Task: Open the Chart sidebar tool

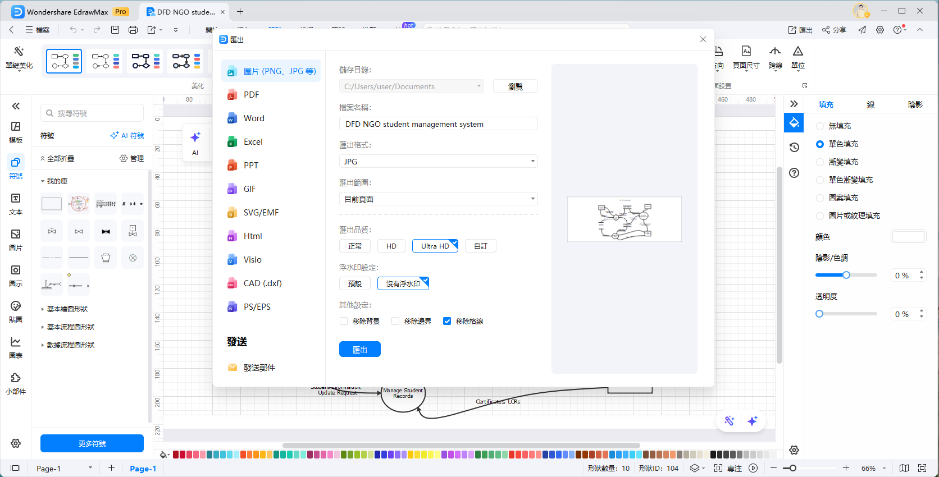Action: [x=16, y=348]
